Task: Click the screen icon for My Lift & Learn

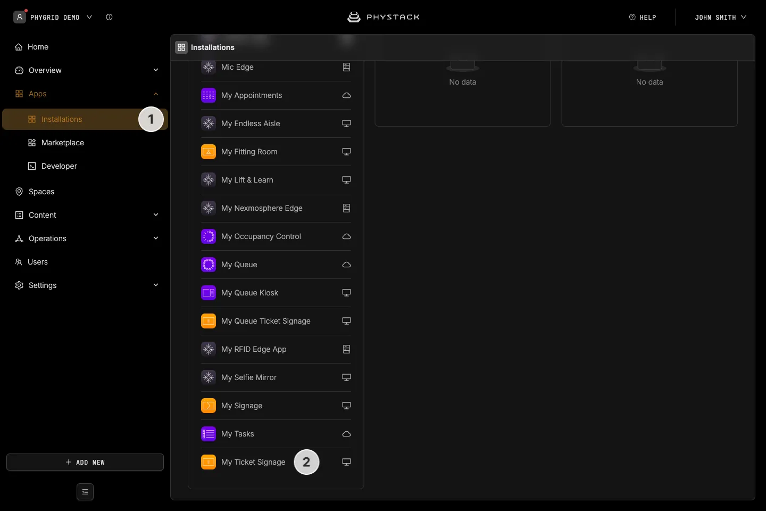Action: point(346,180)
